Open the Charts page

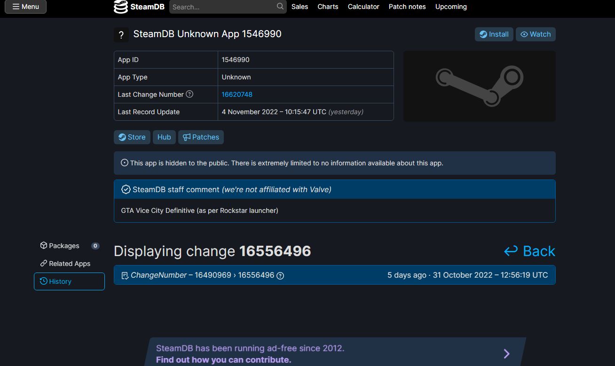pos(328,7)
